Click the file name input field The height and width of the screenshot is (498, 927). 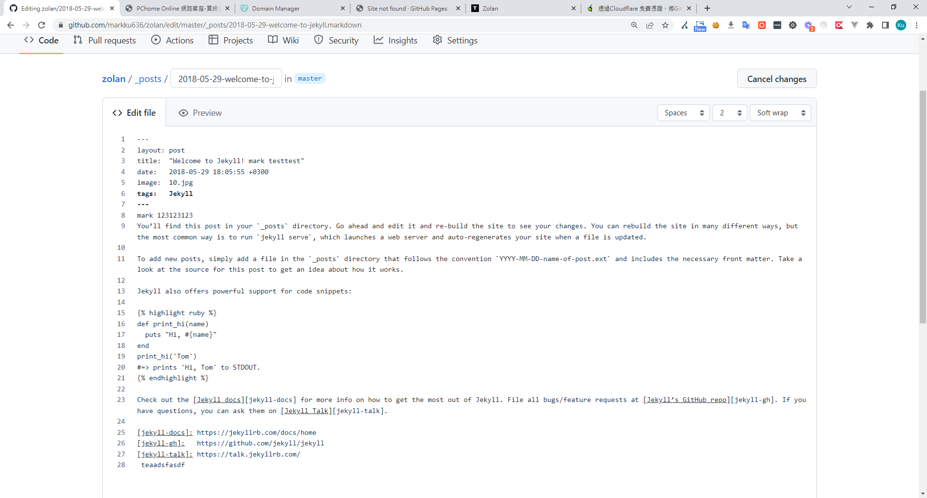point(226,79)
